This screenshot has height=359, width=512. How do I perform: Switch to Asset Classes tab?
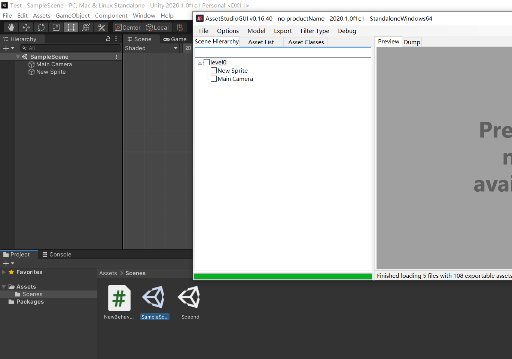coord(306,42)
